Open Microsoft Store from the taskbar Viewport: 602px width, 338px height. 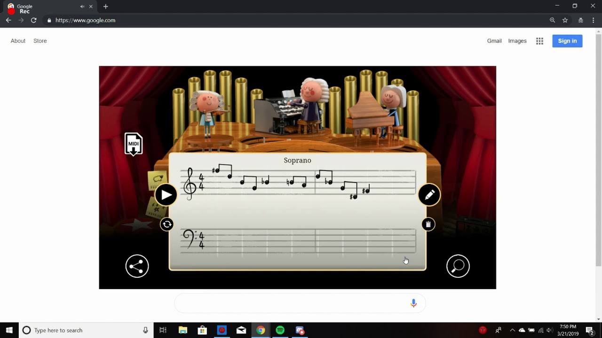click(202, 330)
